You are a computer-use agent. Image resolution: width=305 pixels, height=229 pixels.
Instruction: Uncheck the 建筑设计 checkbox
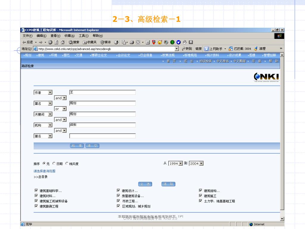(x=118, y=191)
